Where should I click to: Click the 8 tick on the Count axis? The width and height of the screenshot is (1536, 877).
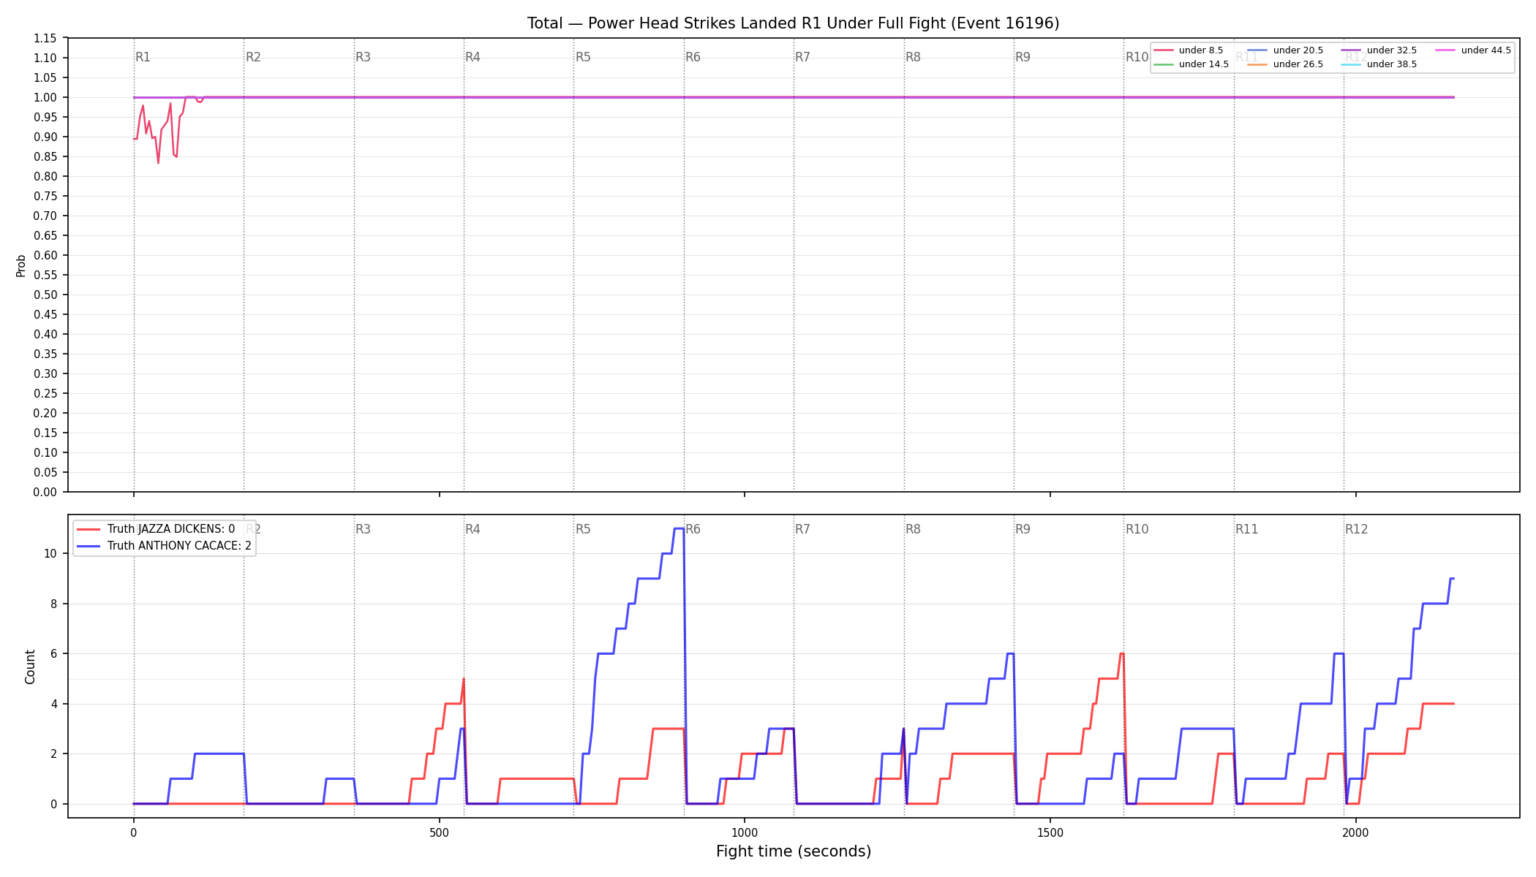pos(53,604)
